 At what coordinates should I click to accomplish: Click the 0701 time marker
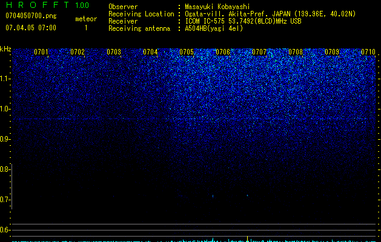(41, 52)
